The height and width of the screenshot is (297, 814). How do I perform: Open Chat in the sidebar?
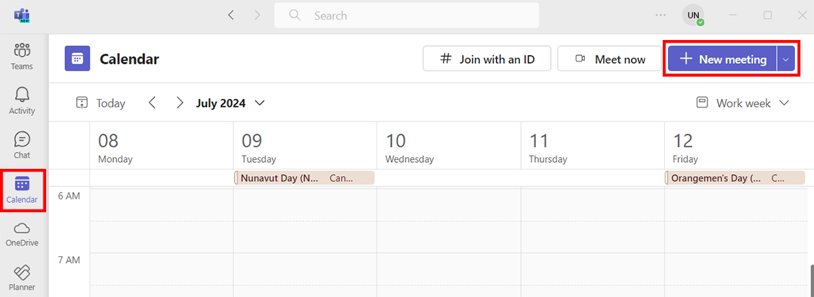[x=22, y=144]
